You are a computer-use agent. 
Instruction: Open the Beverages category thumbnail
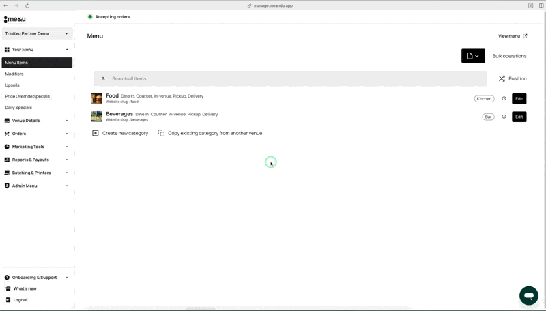tap(96, 117)
